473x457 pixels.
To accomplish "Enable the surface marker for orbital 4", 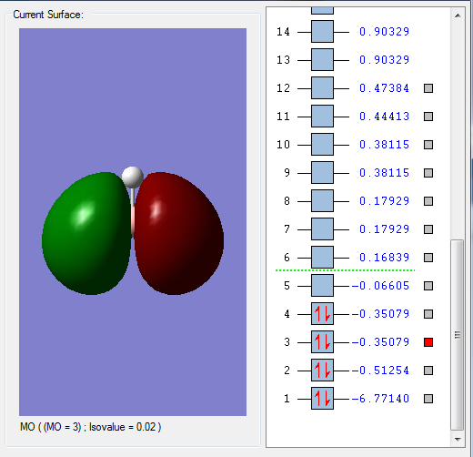I will [x=428, y=314].
